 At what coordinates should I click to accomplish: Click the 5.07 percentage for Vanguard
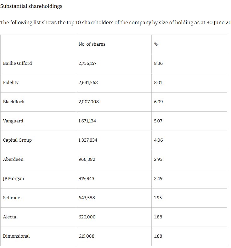(x=158, y=121)
